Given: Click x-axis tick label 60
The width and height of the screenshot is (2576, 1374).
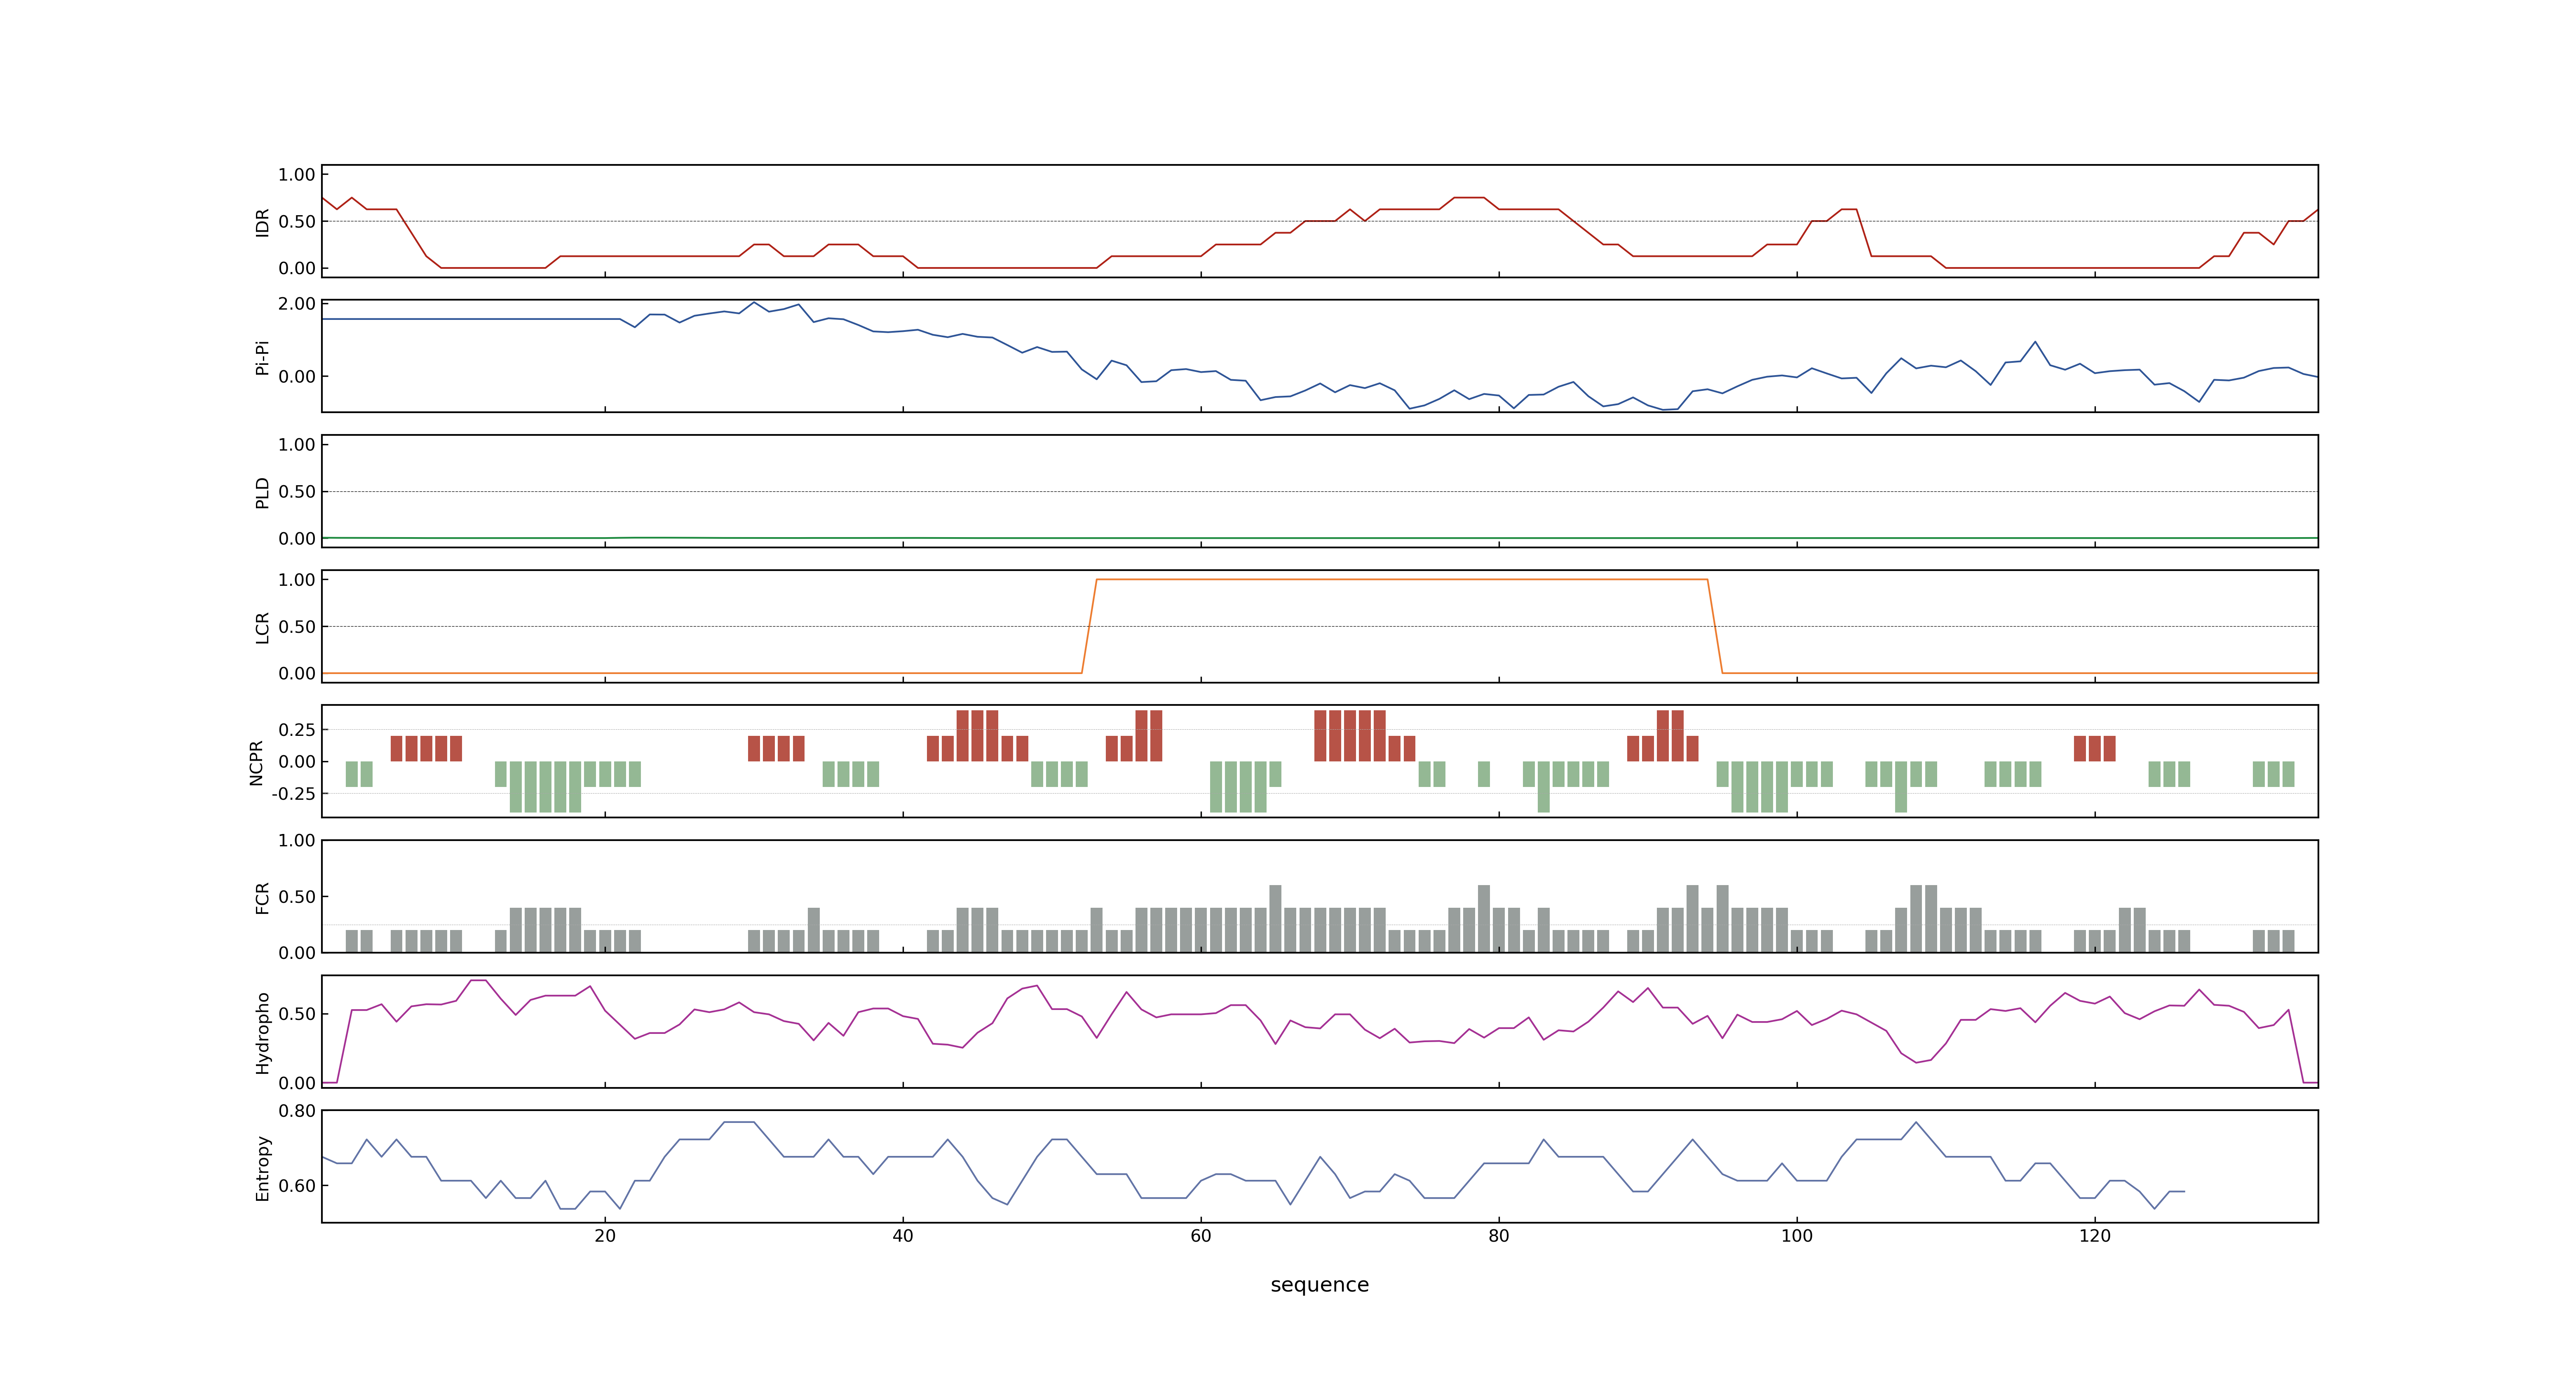Looking at the screenshot, I should point(1201,1236).
